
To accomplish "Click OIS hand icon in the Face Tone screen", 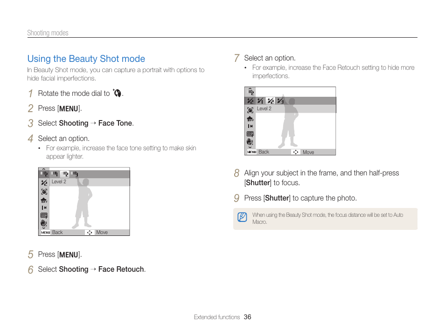I will pos(44,223).
